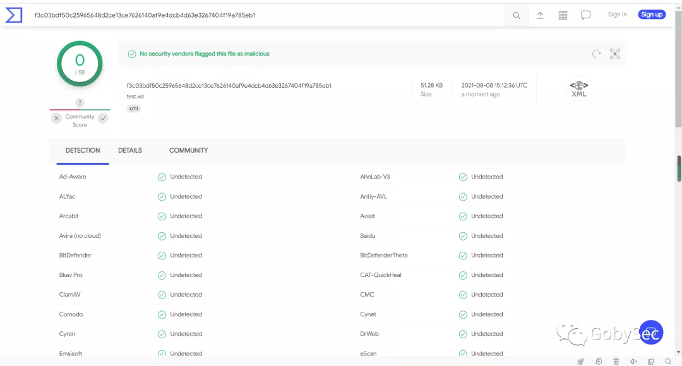Click the xml tag chip

(133, 109)
